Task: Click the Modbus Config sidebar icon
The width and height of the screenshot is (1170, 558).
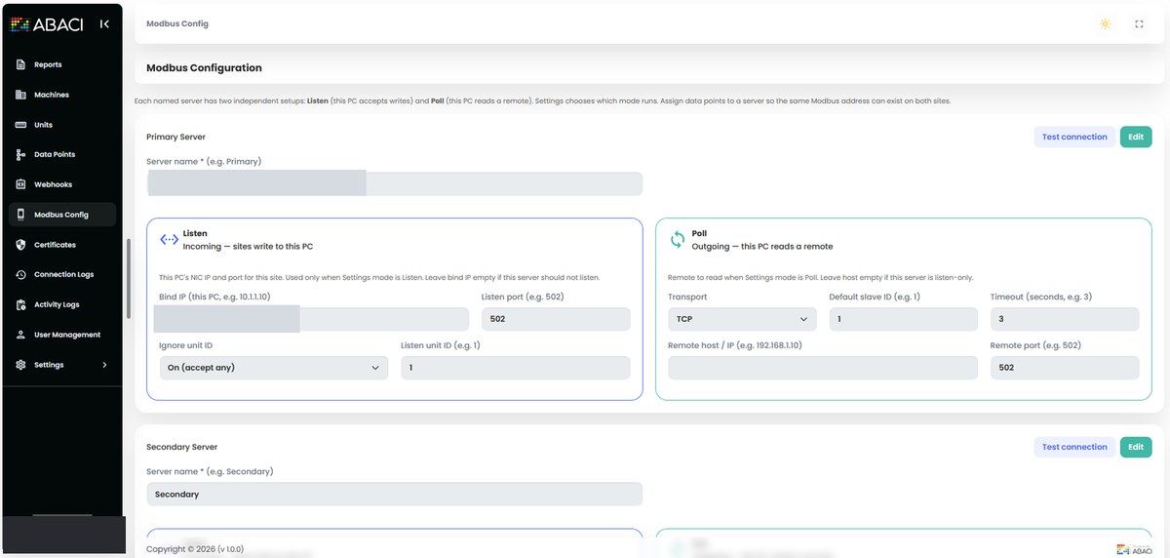Action: pos(21,215)
